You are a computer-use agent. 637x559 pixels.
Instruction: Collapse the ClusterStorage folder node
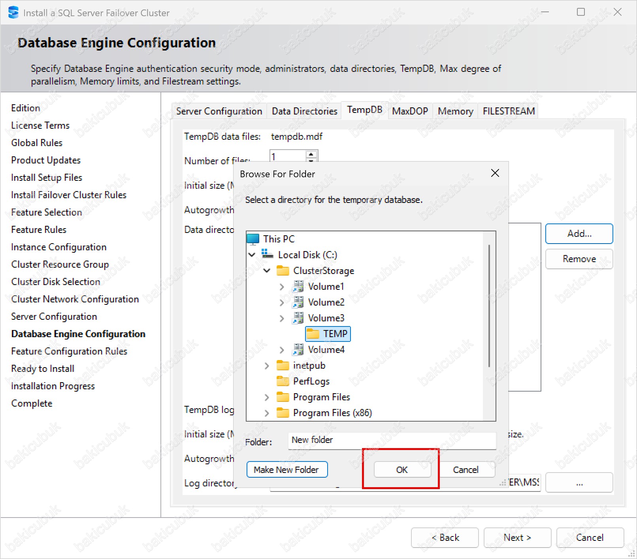[x=267, y=271]
